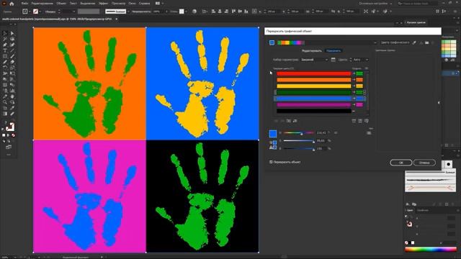
Task: Select the Eraser tool
Action: pyautogui.click(x=12, y=62)
